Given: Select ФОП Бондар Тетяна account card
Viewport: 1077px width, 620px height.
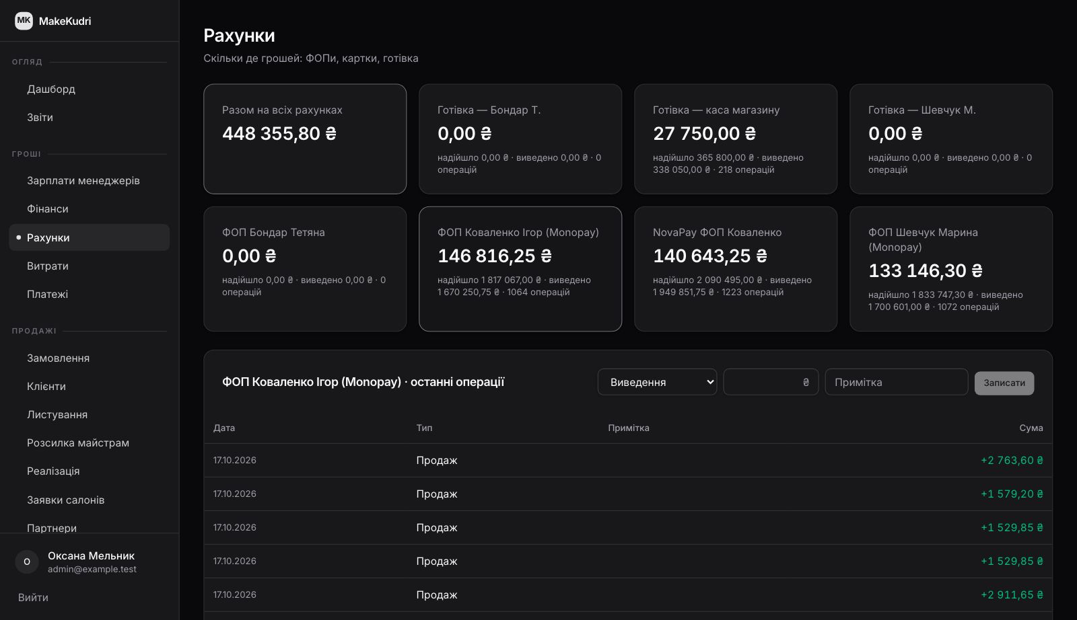Looking at the screenshot, I should [305, 269].
